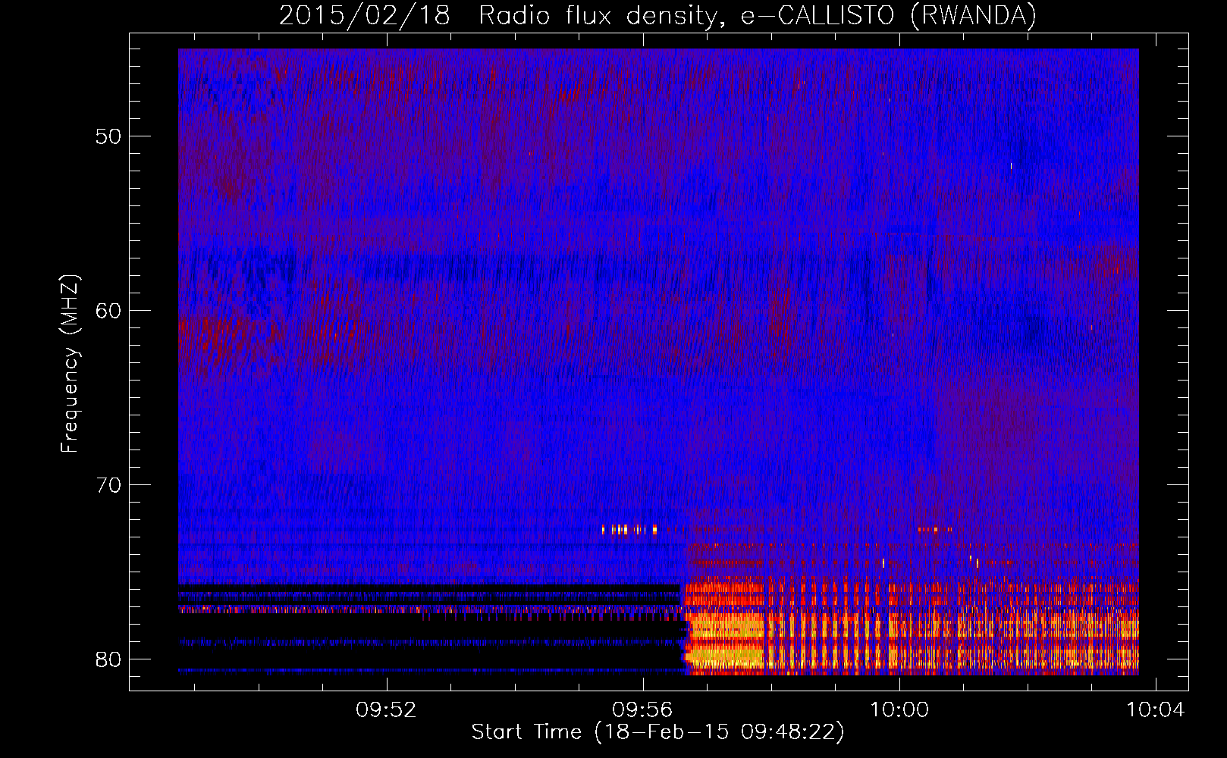Click the 'Frequency (MHZ)' axis label
Image resolution: width=1227 pixels, height=758 pixels.
70,364
